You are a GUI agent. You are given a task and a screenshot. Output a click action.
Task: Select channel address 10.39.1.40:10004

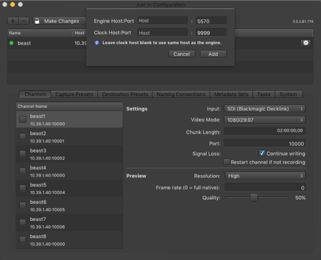(x=47, y=192)
